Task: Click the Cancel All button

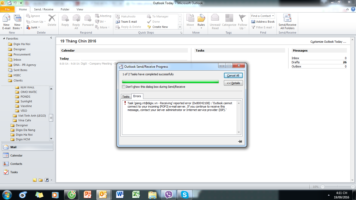Action: (233, 76)
